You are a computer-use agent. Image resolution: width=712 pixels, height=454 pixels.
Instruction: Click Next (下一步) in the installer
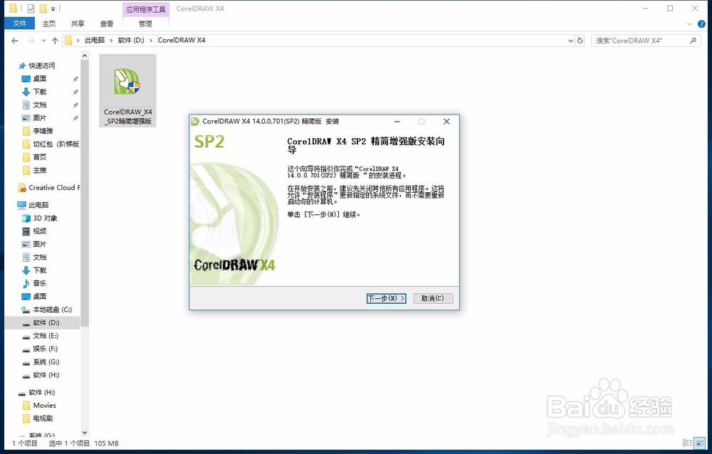click(x=386, y=298)
